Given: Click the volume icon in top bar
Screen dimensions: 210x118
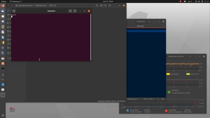Looking at the screenshot, I should (199, 1).
